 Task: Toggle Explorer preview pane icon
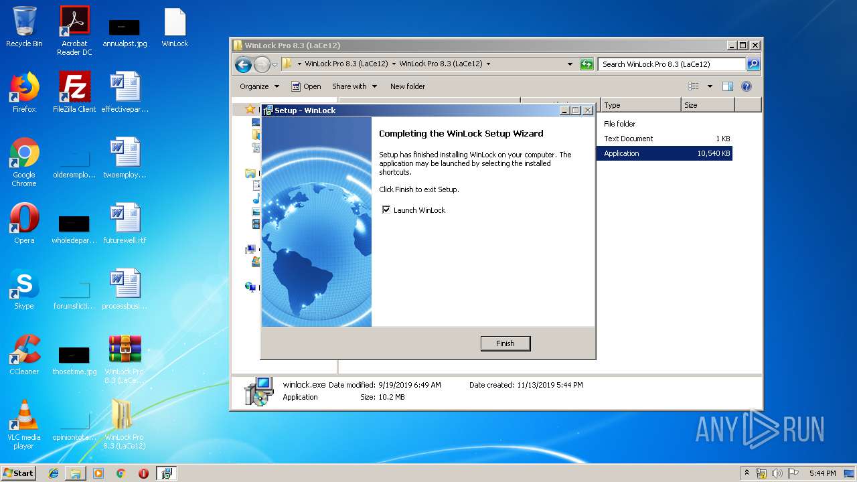(728, 86)
